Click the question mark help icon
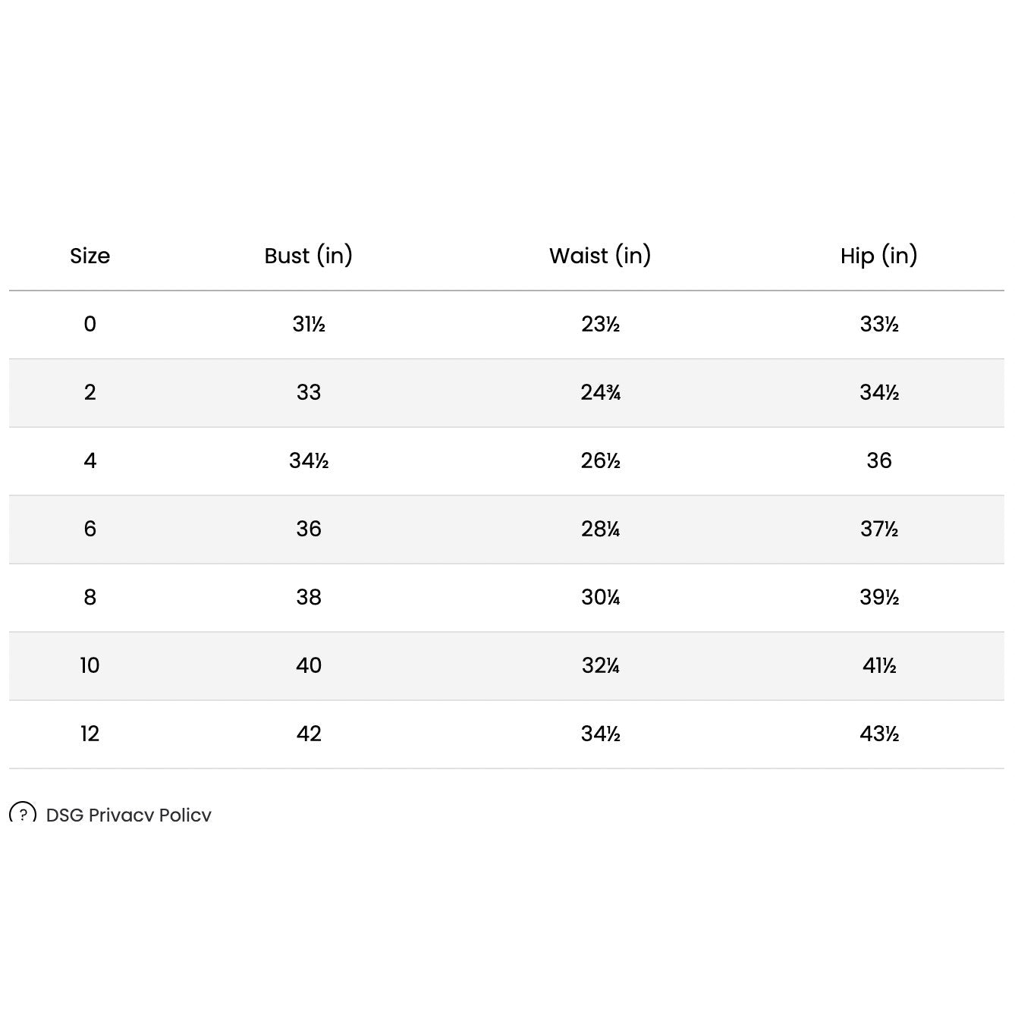 (23, 814)
